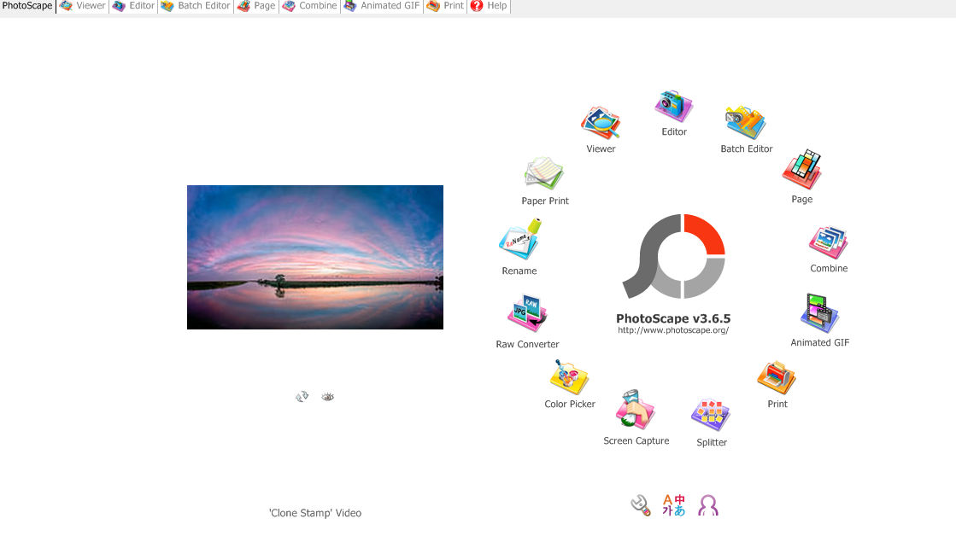Launch the Color Picker icon

pyautogui.click(x=570, y=377)
